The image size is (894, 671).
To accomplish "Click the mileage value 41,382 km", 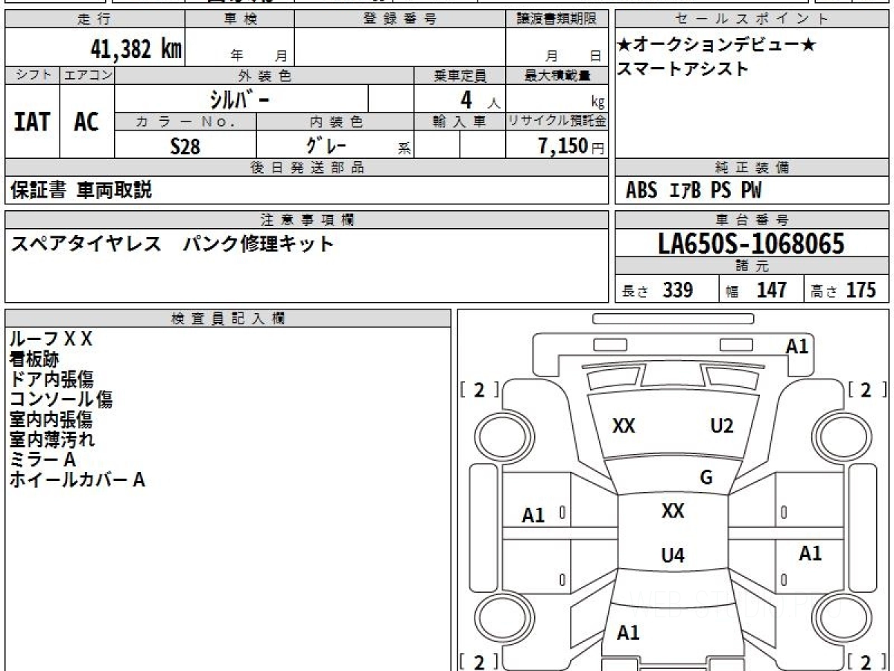I will point(136,49).
